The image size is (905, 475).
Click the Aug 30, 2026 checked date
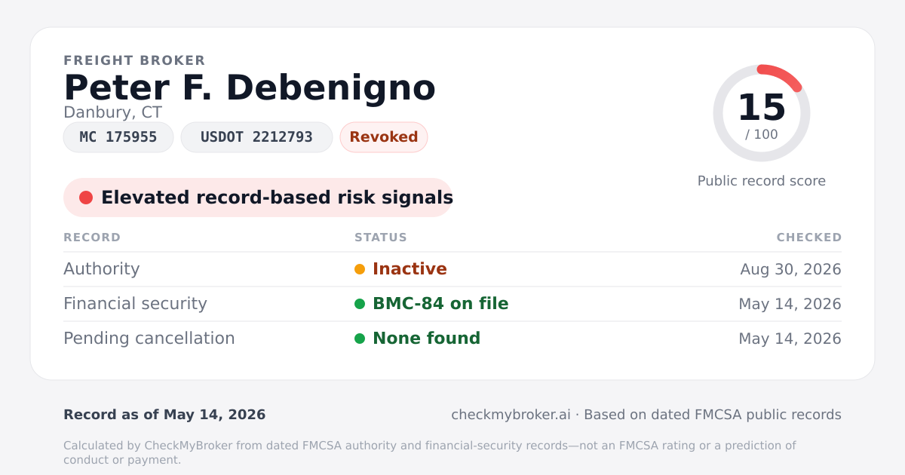[790, 269]
